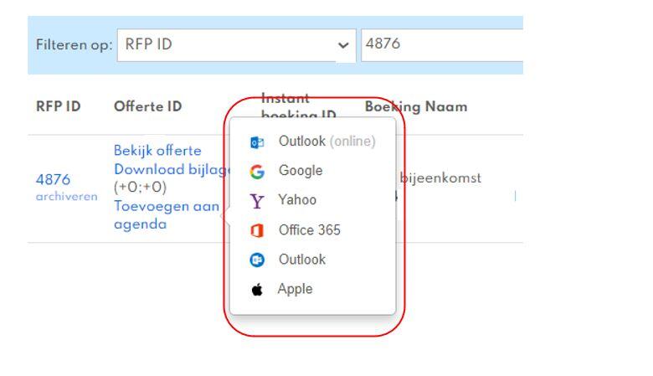This screenshot has height=376, width=653.
Task: Click the Office 365 logo icon
Action: click(x=257, y=230)
